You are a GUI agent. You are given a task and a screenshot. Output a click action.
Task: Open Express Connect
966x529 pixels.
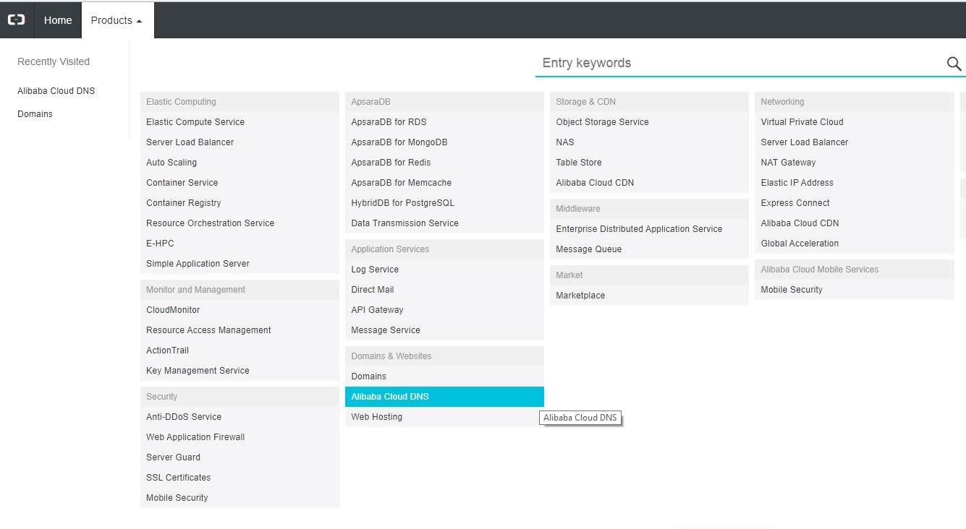(855, 203)
